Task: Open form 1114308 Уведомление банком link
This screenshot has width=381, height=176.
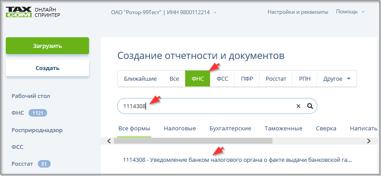Action: click(237, 160)
